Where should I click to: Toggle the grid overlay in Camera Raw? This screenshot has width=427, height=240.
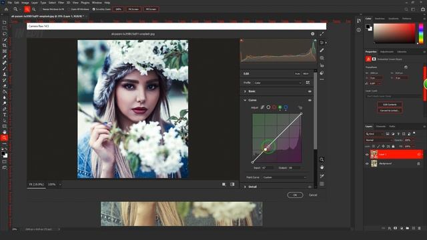322,184
